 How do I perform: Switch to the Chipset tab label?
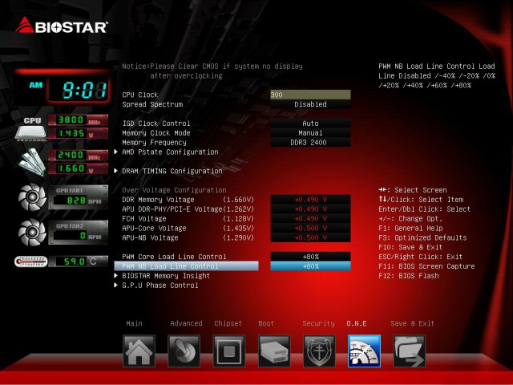[x=228, y=323]
